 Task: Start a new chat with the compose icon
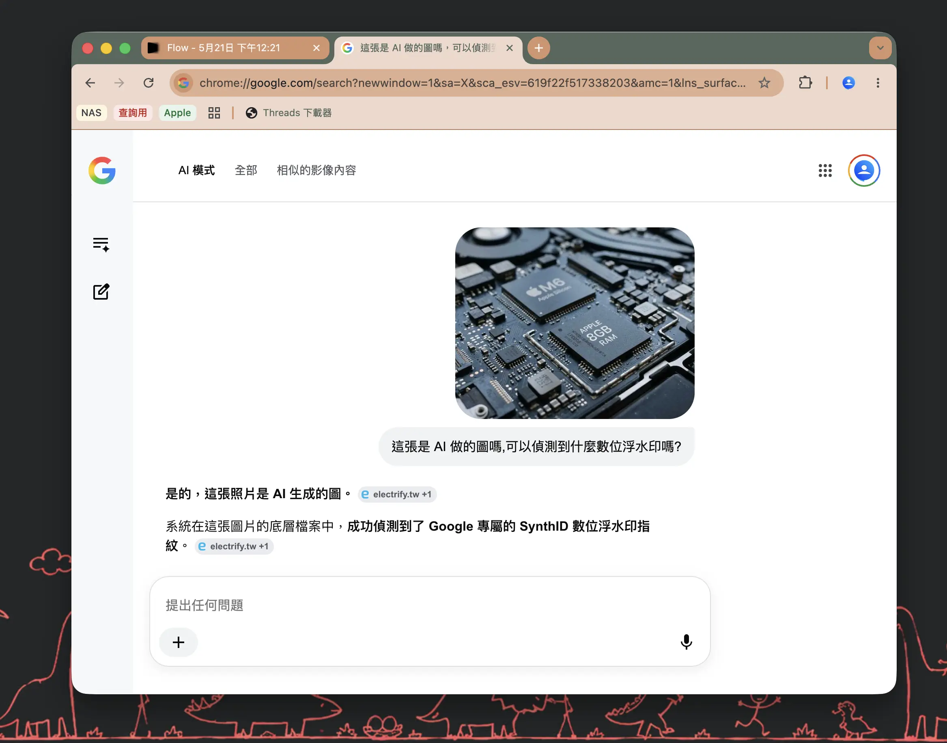pos(101,292)
